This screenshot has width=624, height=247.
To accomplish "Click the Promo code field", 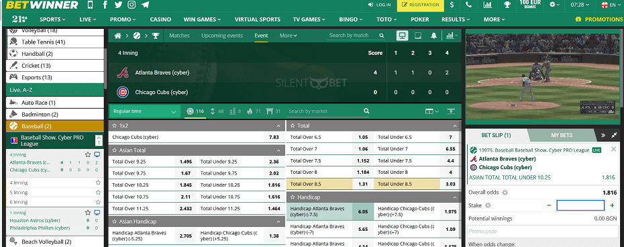I will [x=542, y=232].
